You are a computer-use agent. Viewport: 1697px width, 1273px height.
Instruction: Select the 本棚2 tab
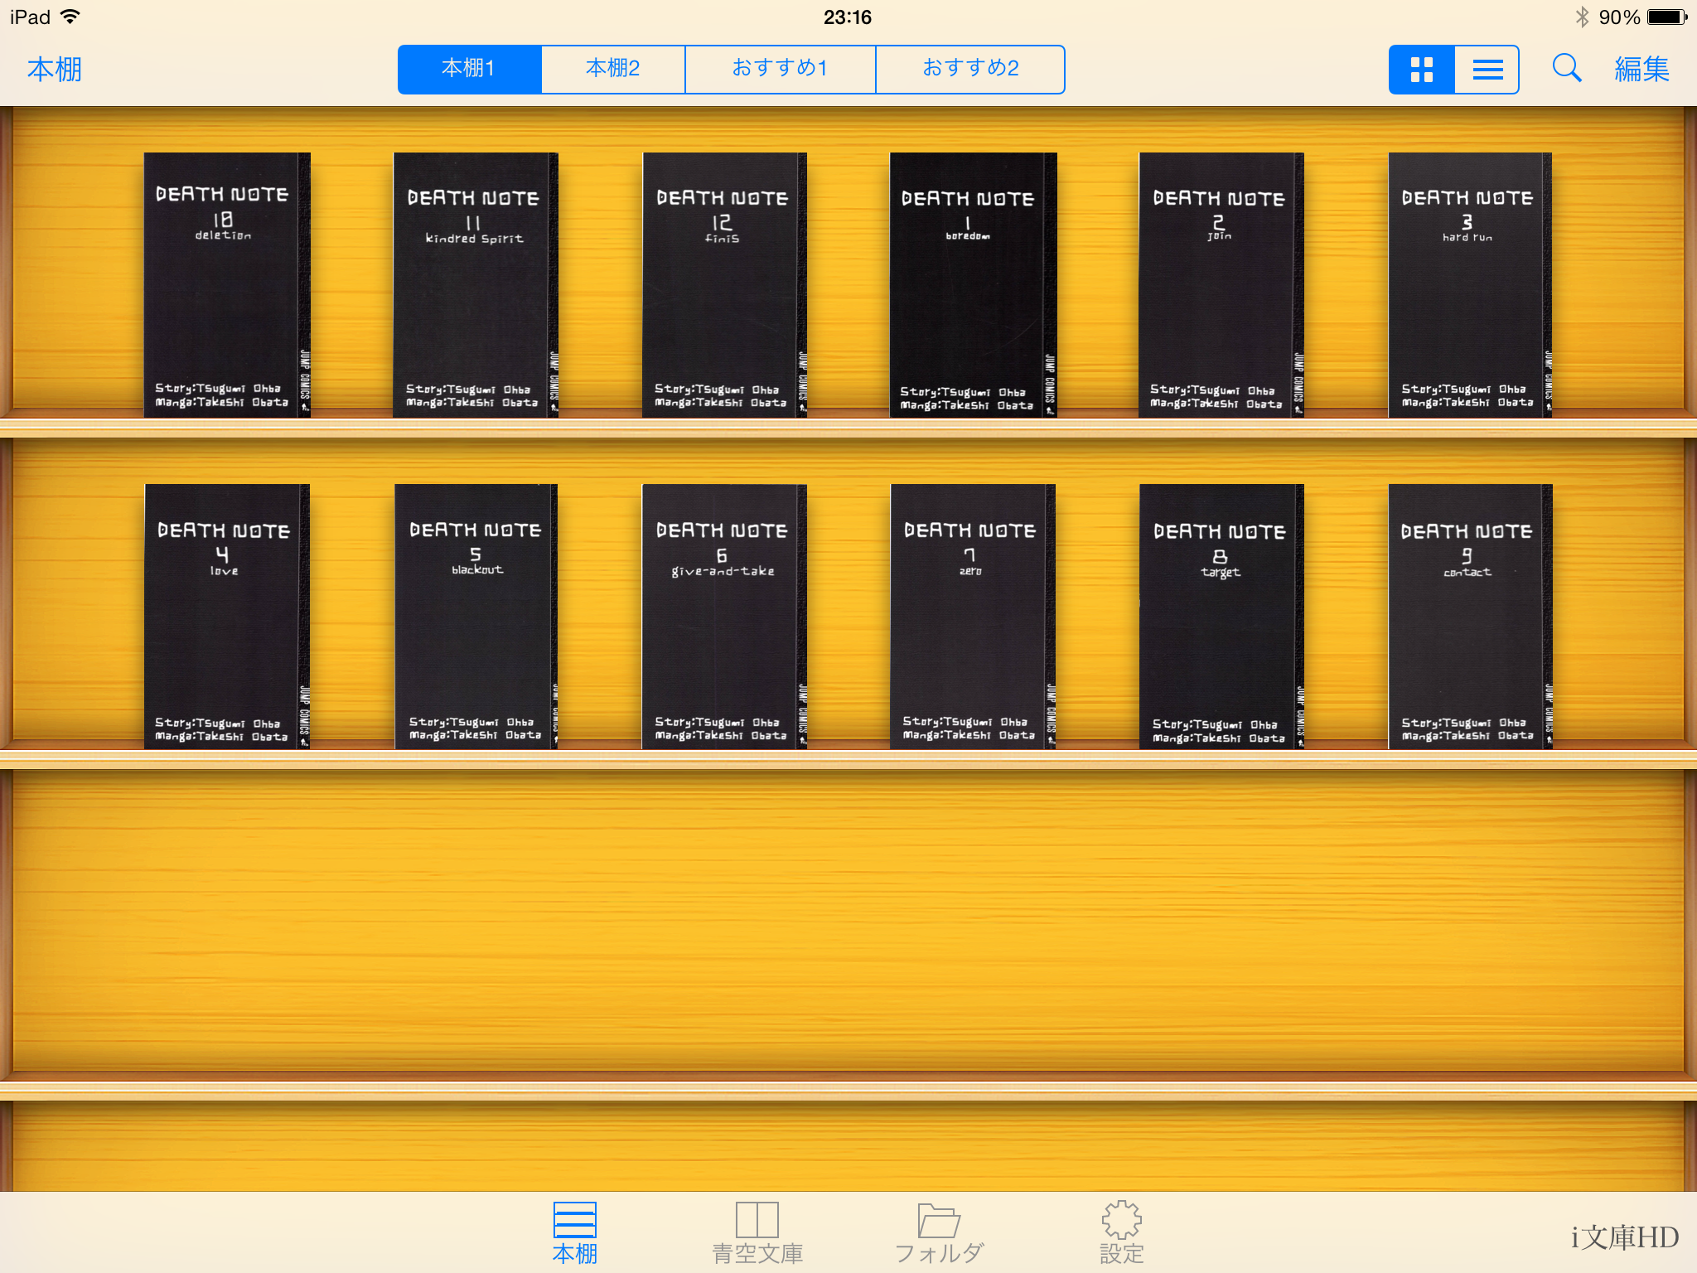tap(613, 70)
